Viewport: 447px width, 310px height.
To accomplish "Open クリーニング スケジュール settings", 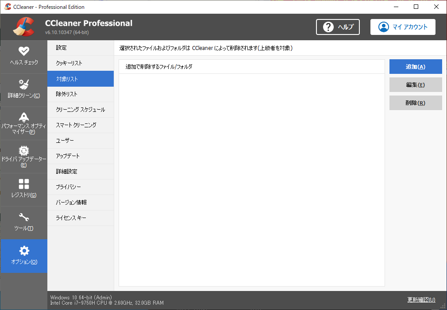I will coord(81,110).
